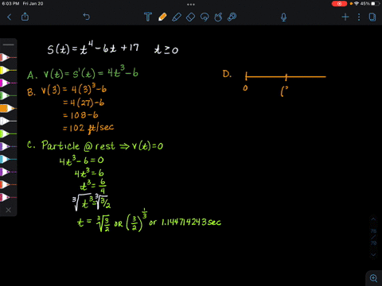Select the Highlighter tool
This screenshot has width=382, height=286.
click(177, 17)
